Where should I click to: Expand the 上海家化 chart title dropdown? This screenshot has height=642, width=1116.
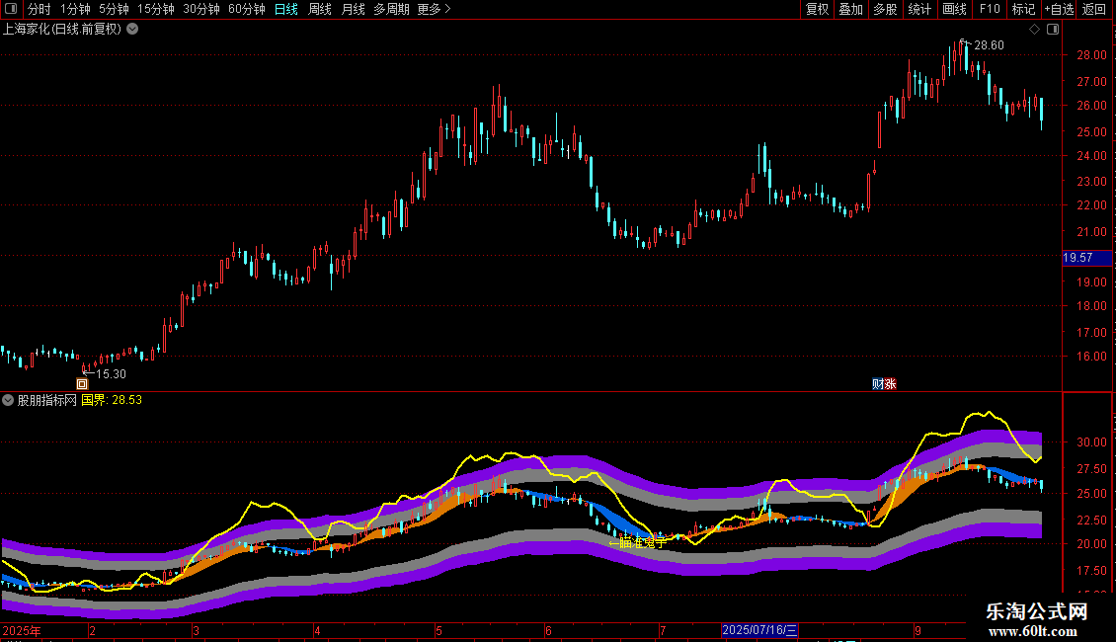coord(132,30)
